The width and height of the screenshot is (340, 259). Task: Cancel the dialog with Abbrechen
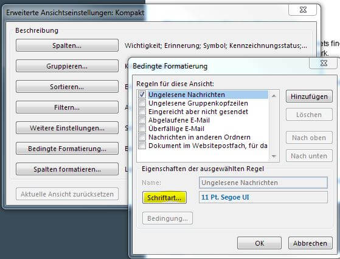[x=310, y=243]
